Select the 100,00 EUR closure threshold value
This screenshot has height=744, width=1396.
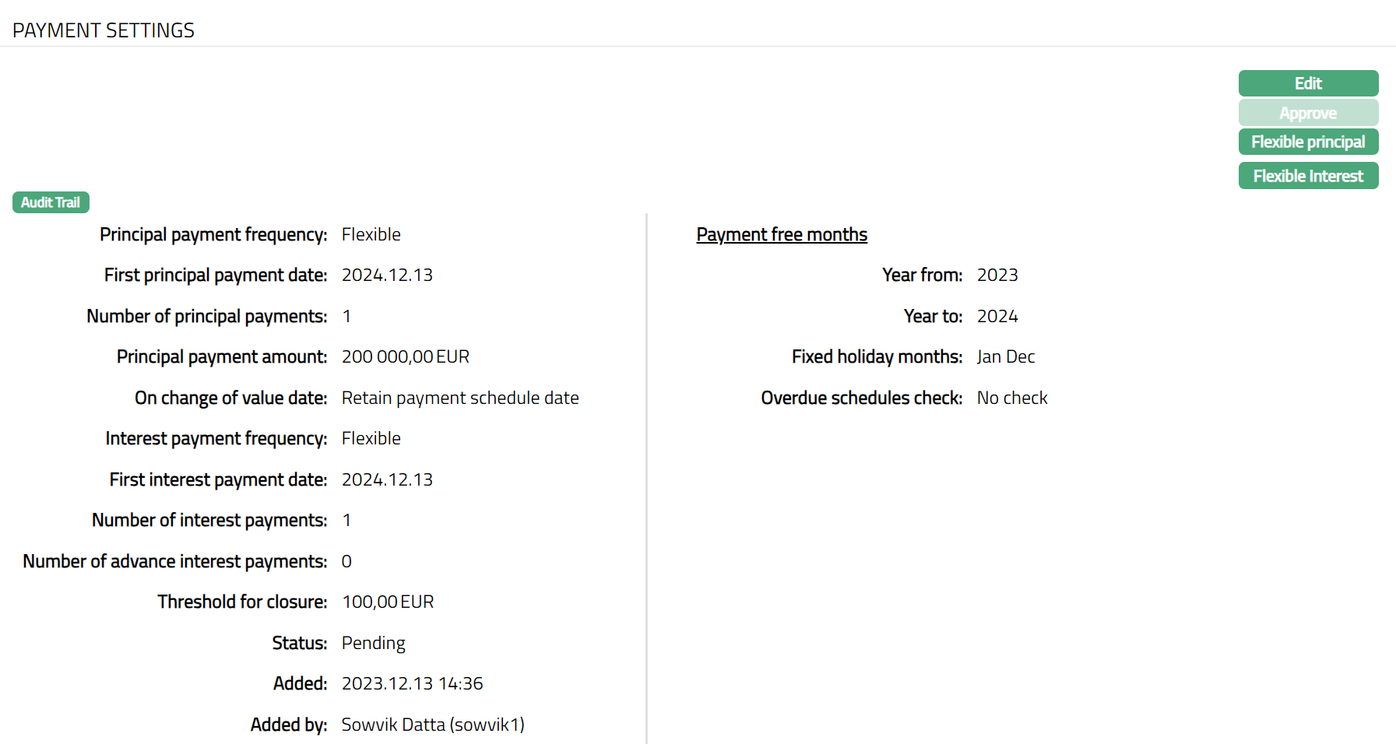tap(387, 602)
